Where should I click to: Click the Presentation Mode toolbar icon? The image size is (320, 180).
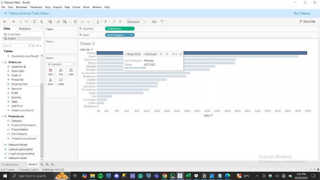[x=162, y=21]
